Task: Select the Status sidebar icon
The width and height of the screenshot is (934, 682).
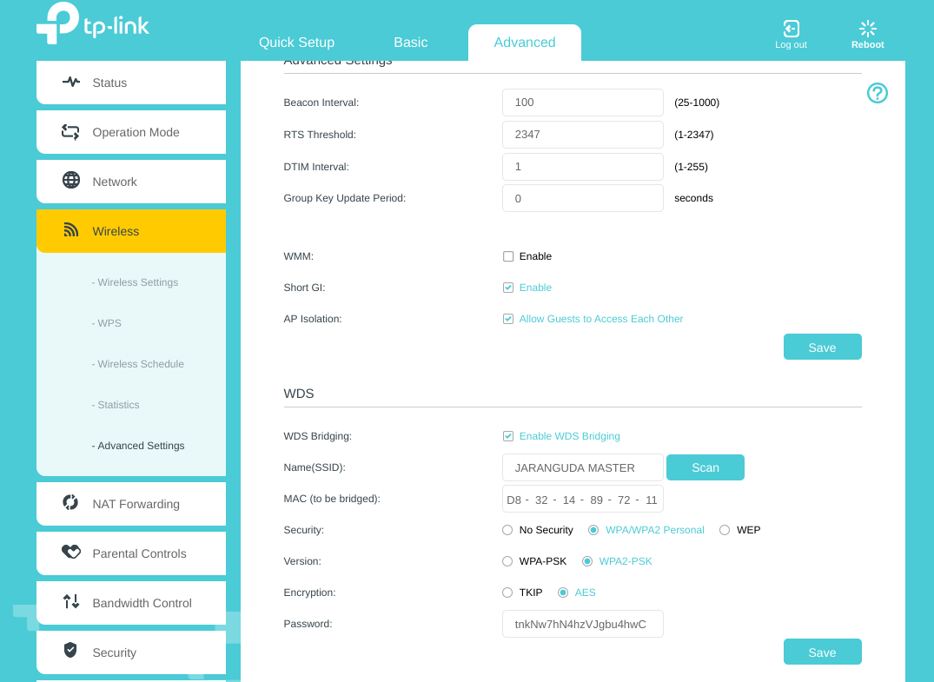Action: (x=70, y=83)
